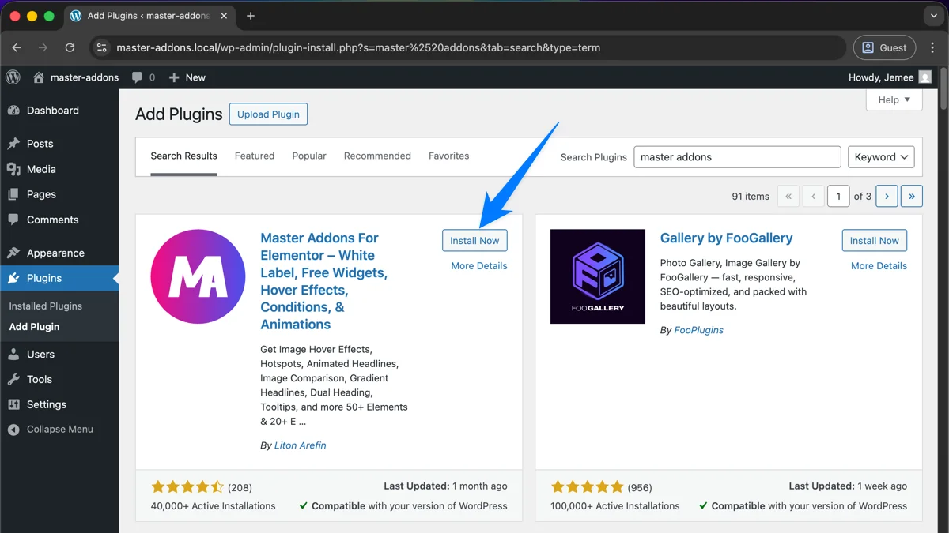The width and height of the screenshot is (949, 533).
Task: Open the browser three-dot menu
Action: 933,47
